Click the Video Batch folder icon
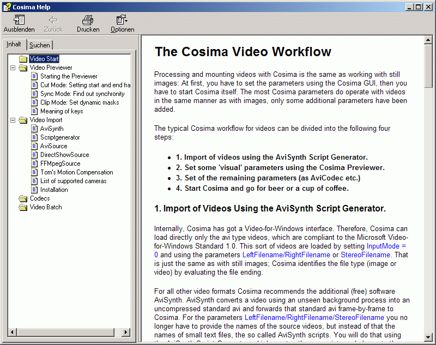 click(x=23, y=207)
